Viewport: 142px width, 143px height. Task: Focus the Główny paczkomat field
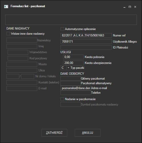pyautogui.click(x=71, y=79)
